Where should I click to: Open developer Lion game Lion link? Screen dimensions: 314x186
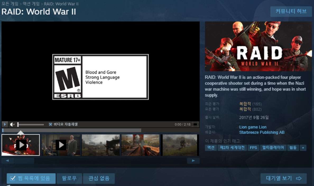point(253,127)
